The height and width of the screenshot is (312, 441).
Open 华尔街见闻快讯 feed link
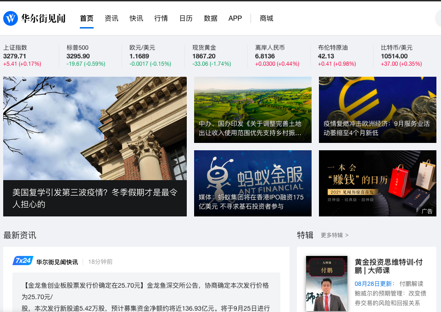click(57, 262)
